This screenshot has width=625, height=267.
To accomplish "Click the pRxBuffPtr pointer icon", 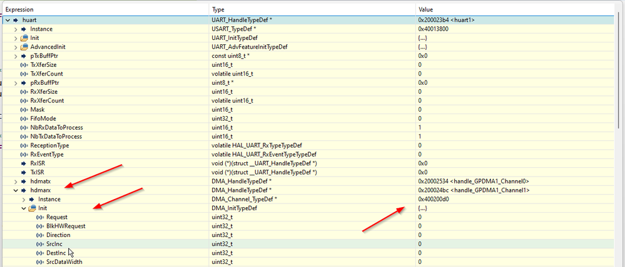I will [x=24, y=83].
